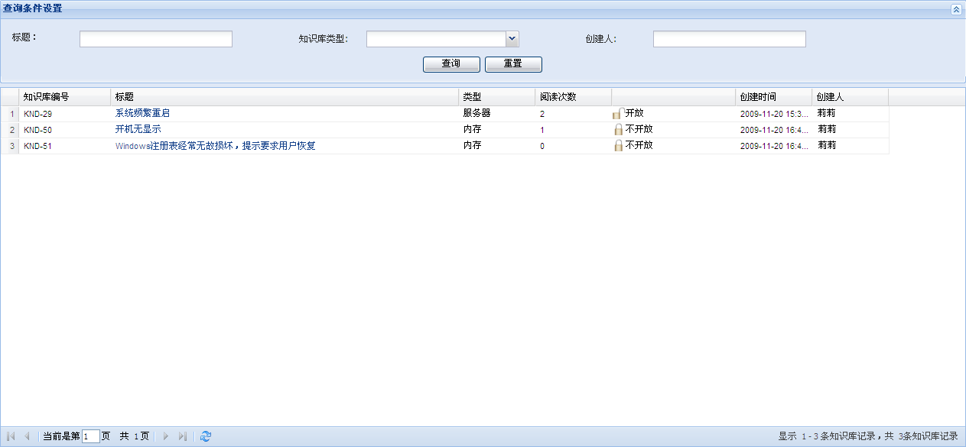Sort by the 知识库编号 column header
The image size is (966, 447).
click(46, 97)
